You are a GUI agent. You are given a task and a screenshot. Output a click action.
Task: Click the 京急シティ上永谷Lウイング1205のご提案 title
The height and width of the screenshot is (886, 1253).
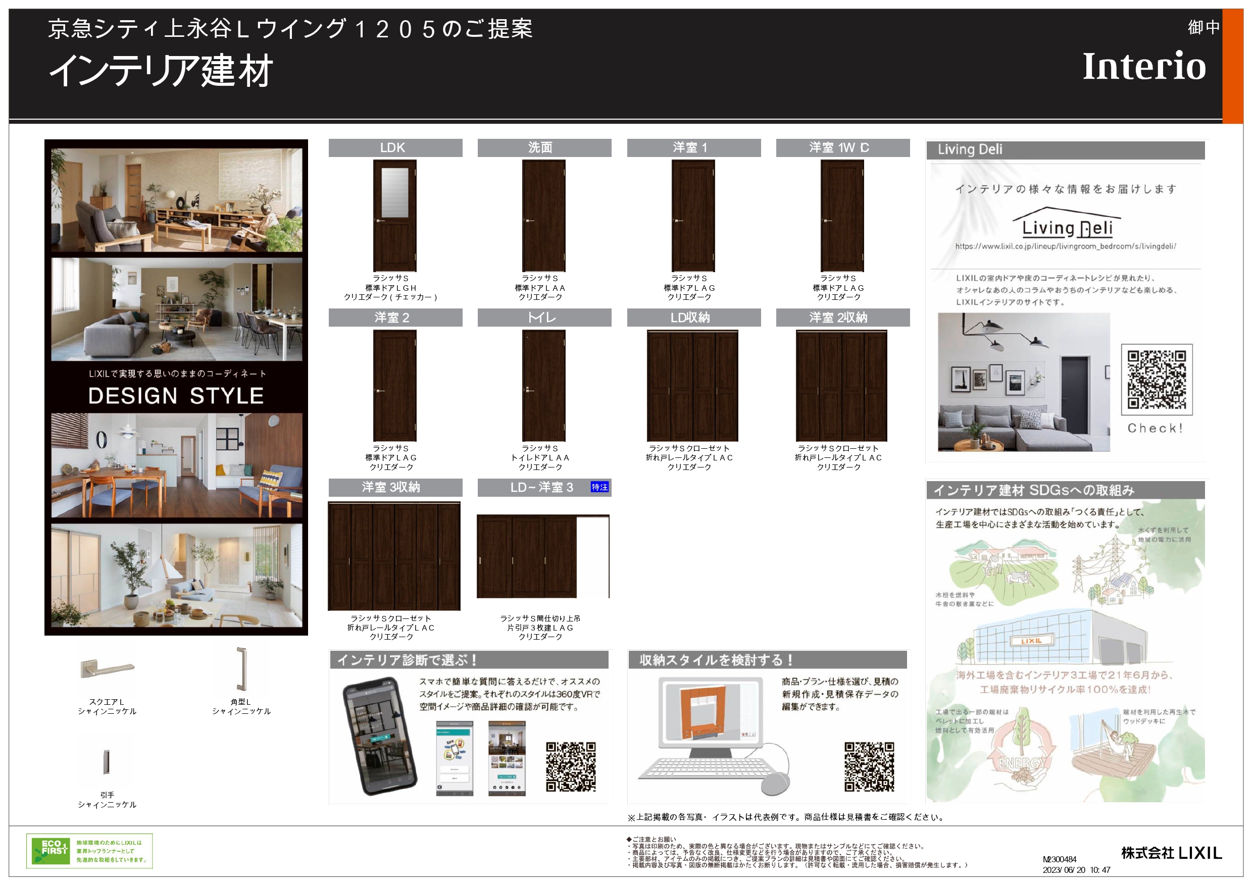290,29
